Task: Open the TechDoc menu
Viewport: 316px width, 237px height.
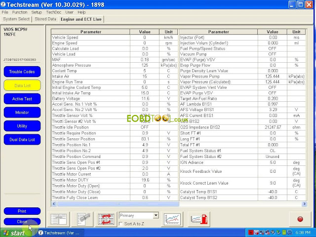Action: (54, 12)
